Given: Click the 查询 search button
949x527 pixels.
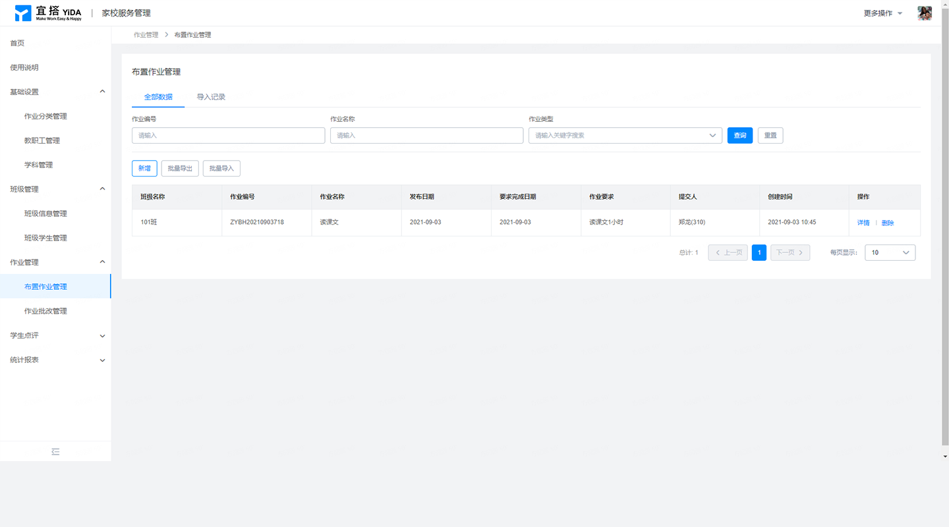Looking at the screenshot, I should point(740,136).
